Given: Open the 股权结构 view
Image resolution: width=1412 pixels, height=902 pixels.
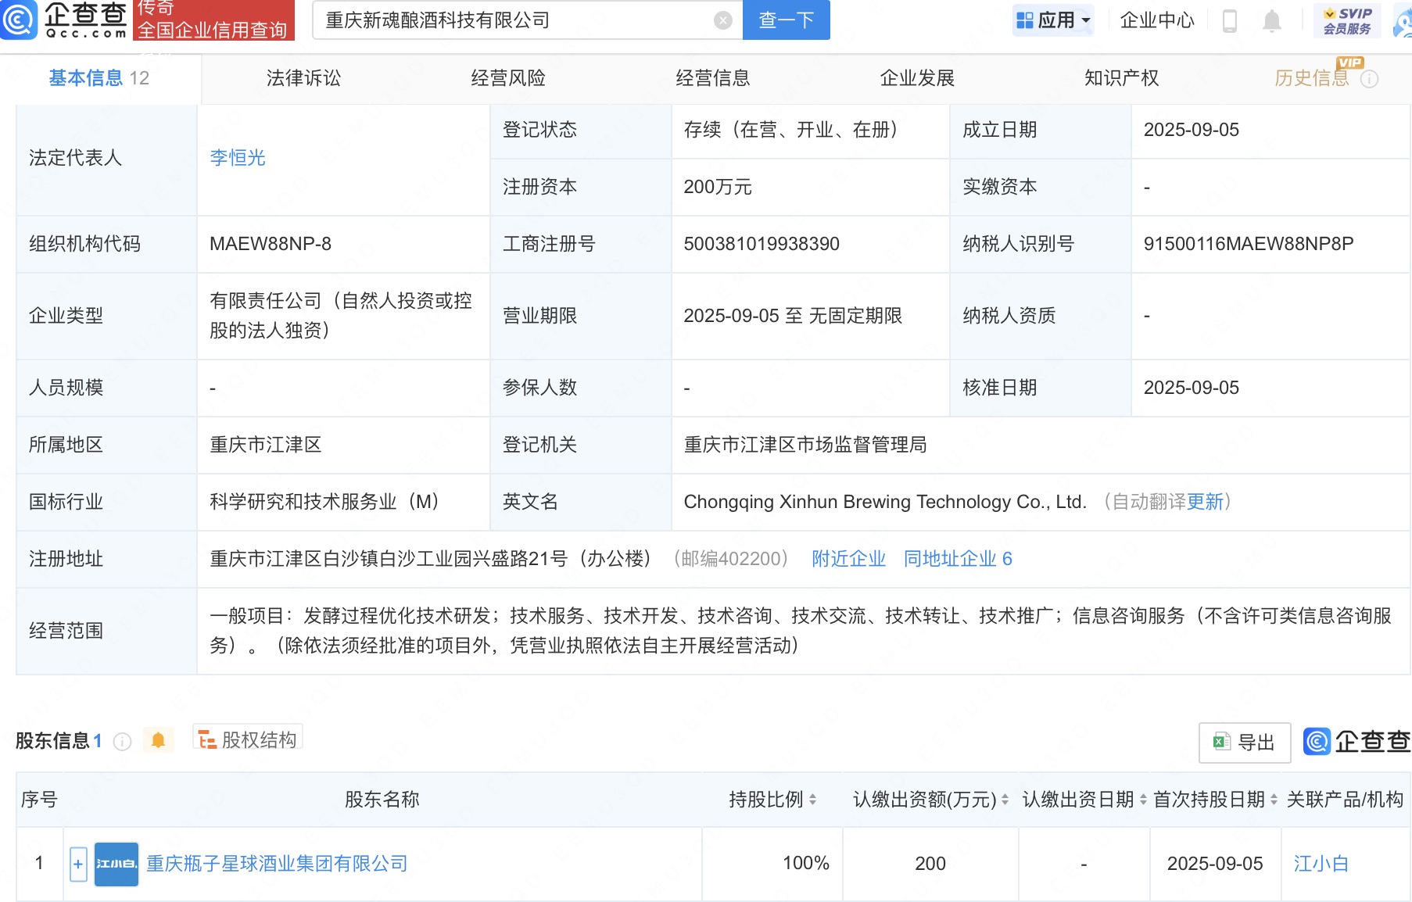Looking at the screenshot, I should pos(248,739).
